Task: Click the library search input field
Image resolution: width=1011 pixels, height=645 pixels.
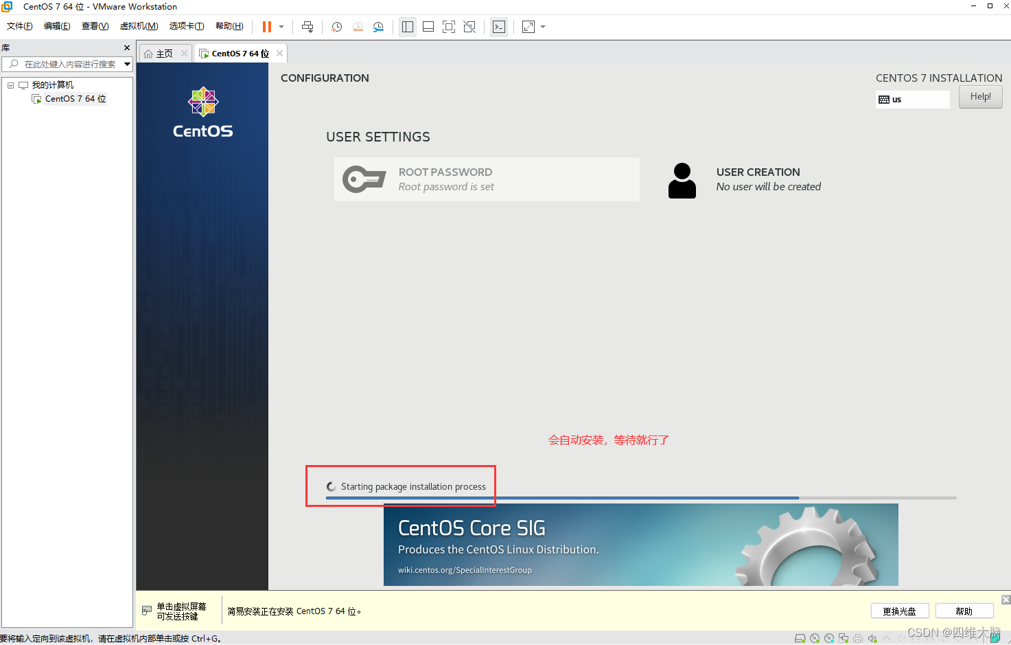Action: coord(67,64)
